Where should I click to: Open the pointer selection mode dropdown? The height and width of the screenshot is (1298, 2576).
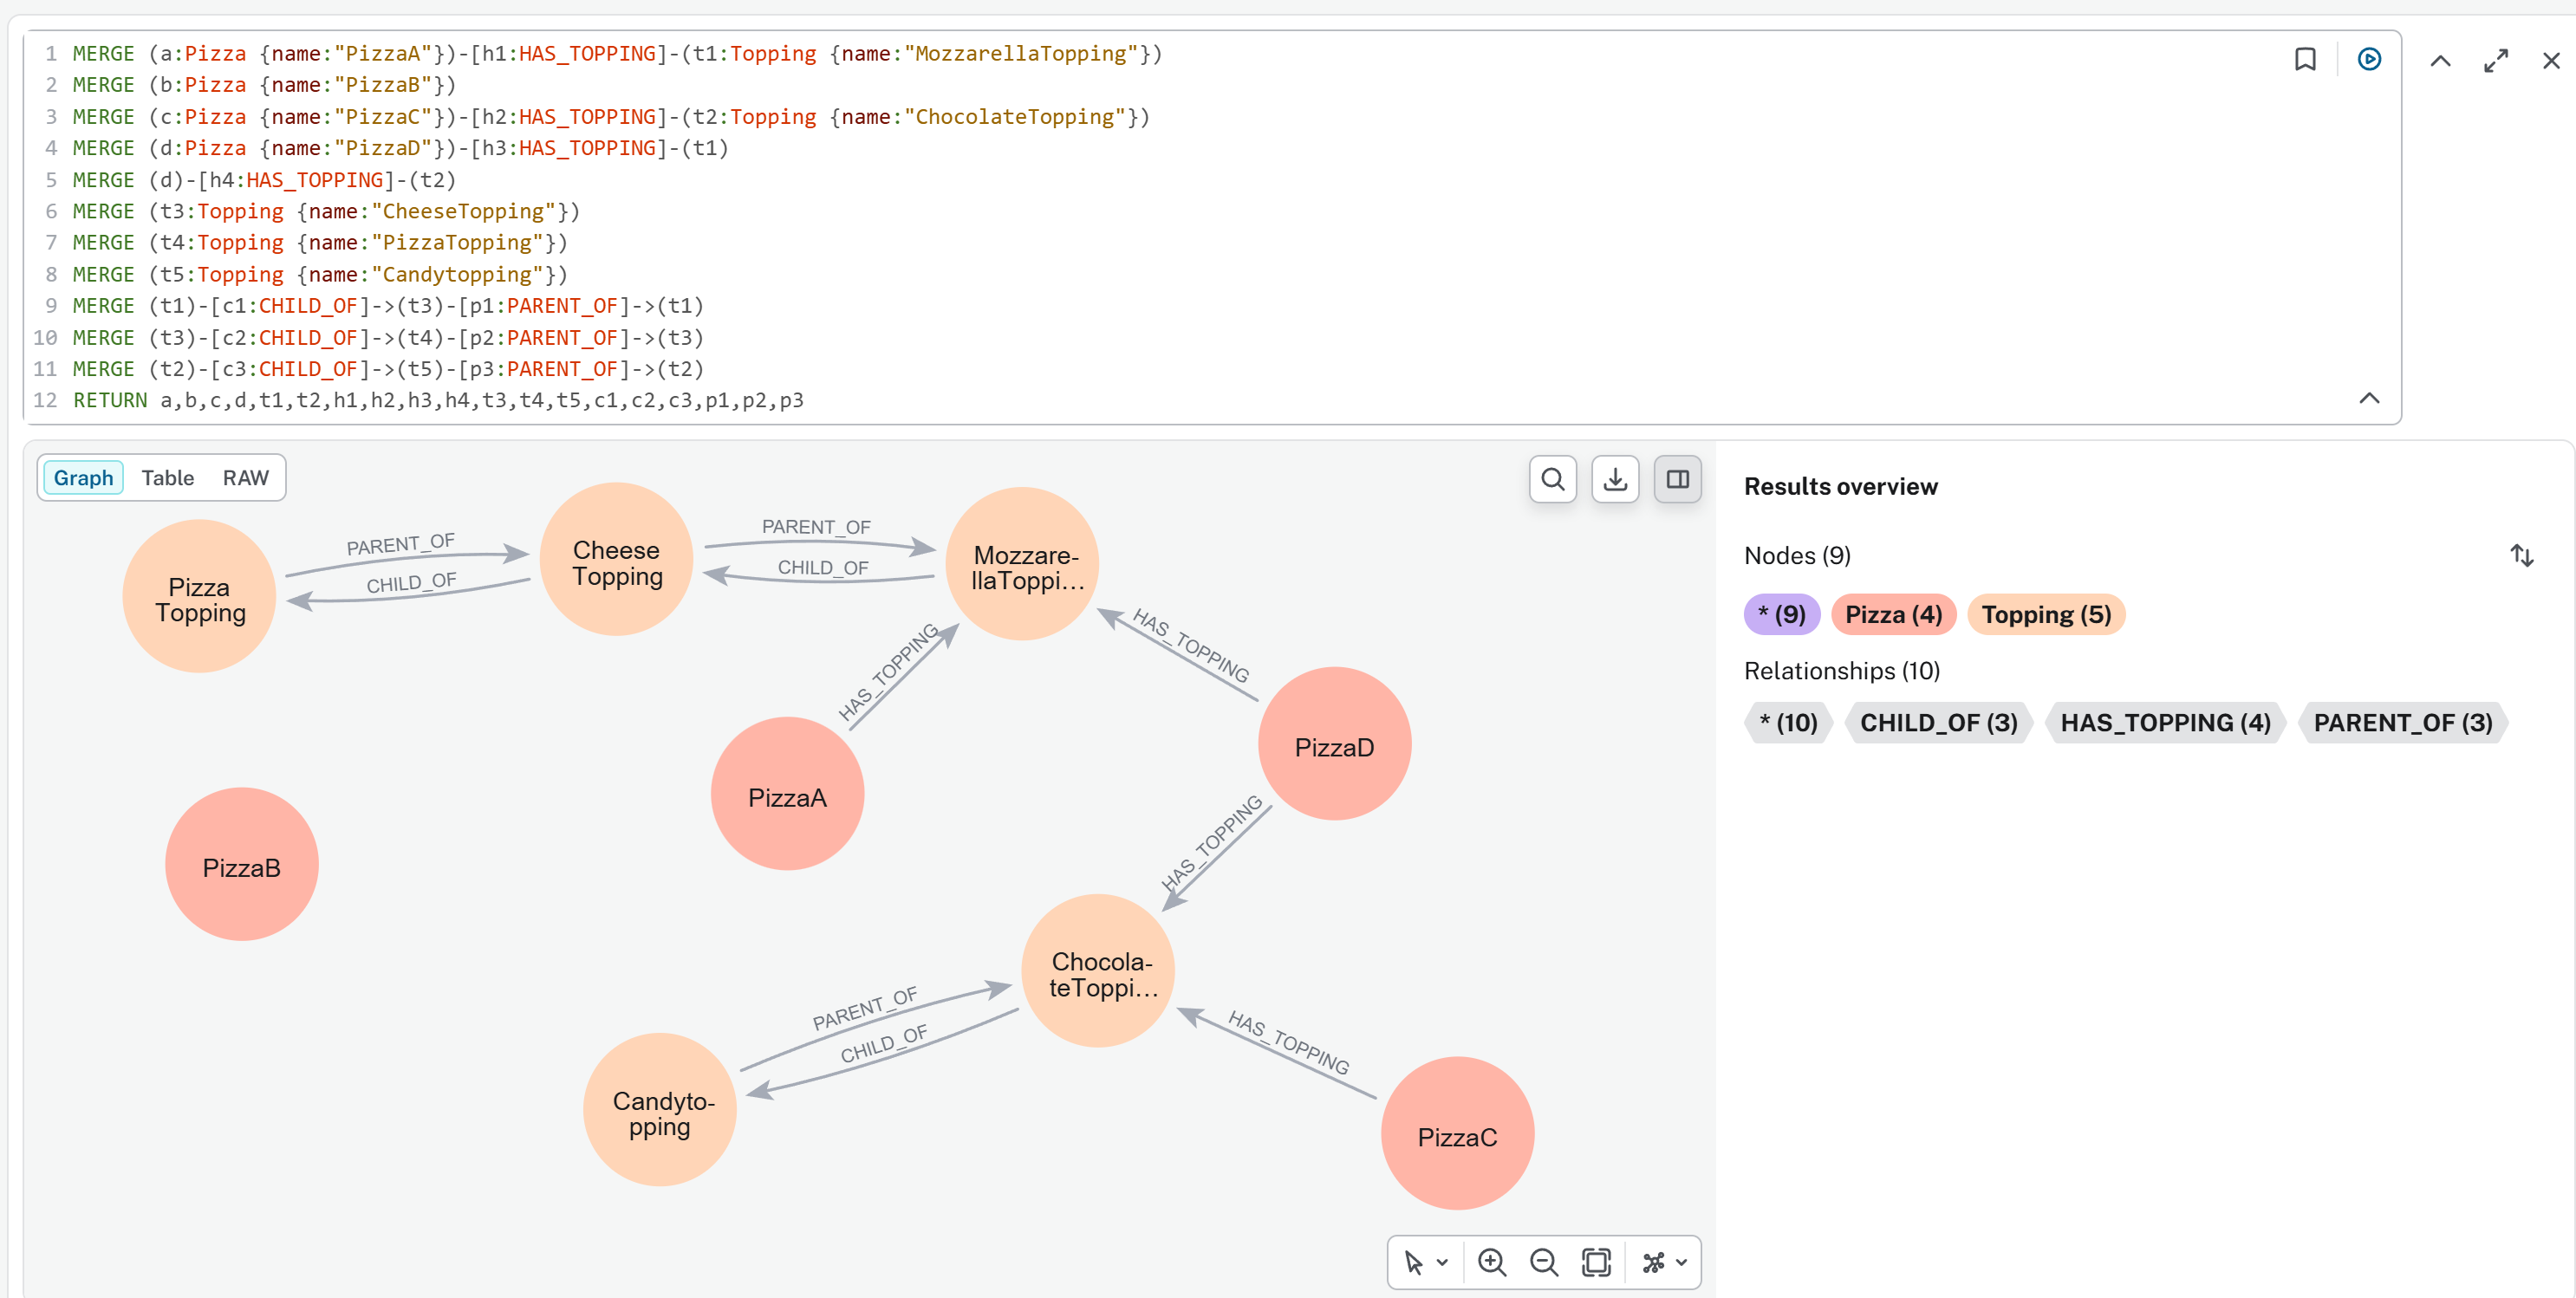[x=1425, y=1262]
